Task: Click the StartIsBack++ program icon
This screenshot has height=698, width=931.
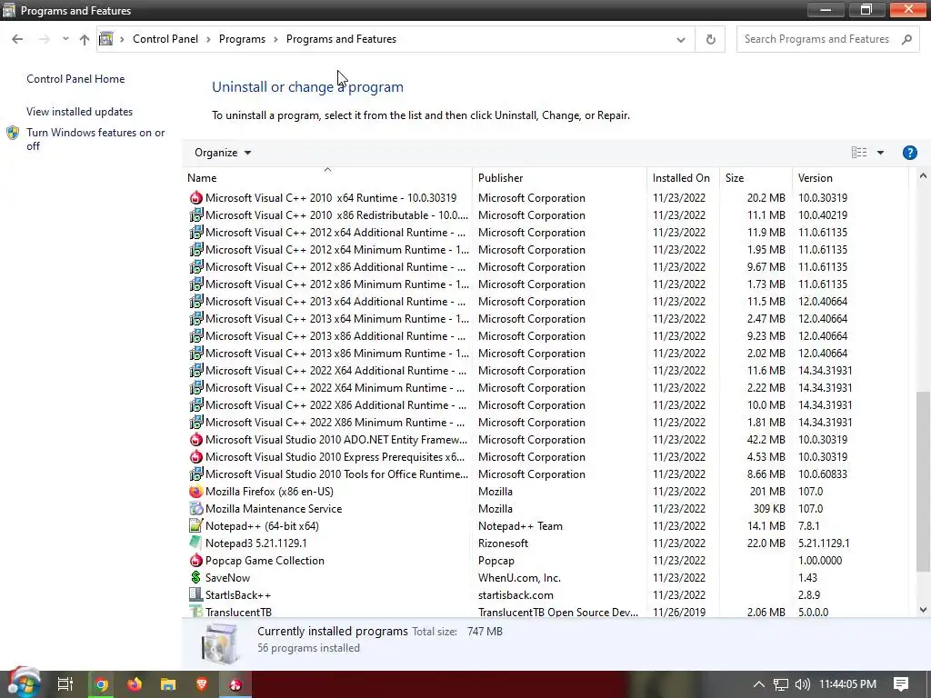Action: pos(195,594)
